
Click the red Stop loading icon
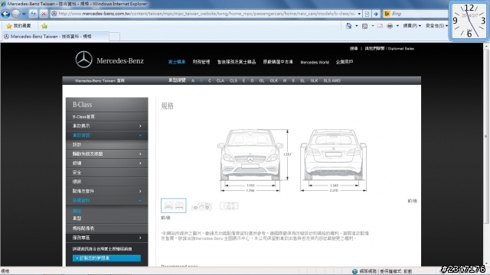(x=44, y=14)
